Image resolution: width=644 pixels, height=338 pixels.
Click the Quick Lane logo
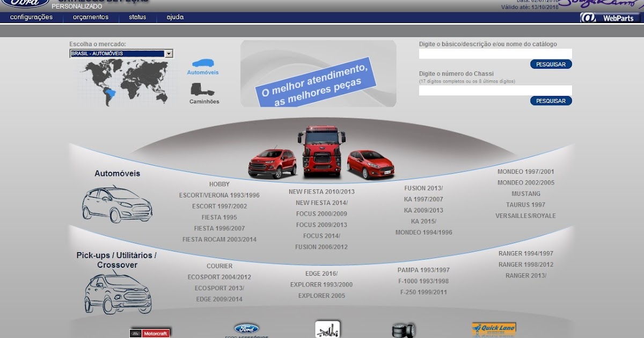click(x=494, y=328)
